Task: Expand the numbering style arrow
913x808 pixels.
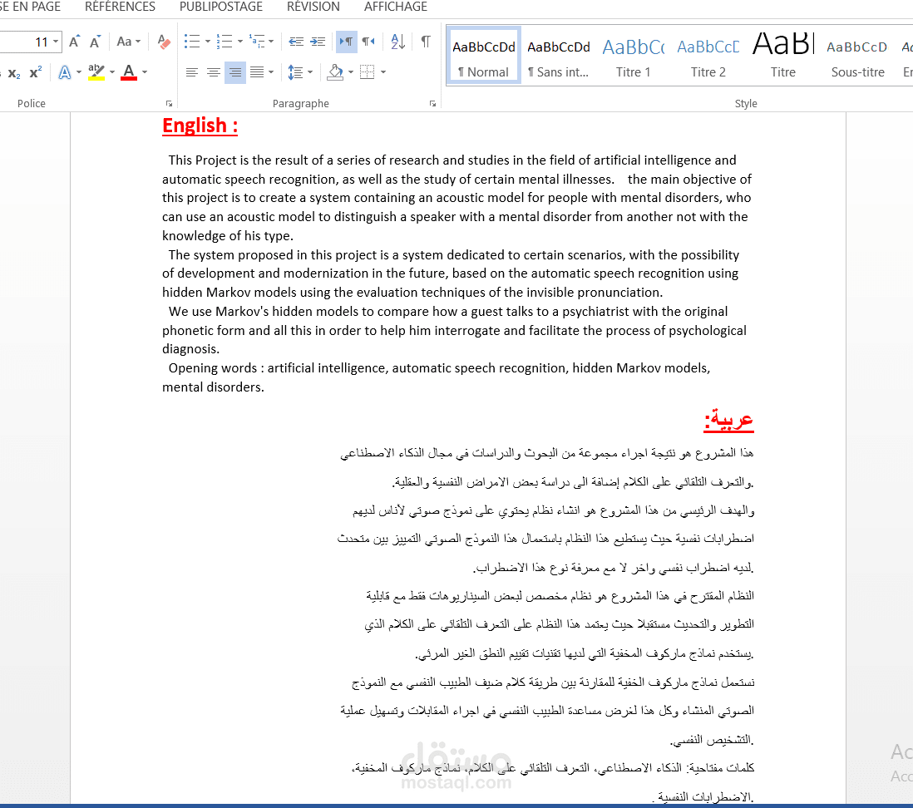Action: [x=240, y=42]
